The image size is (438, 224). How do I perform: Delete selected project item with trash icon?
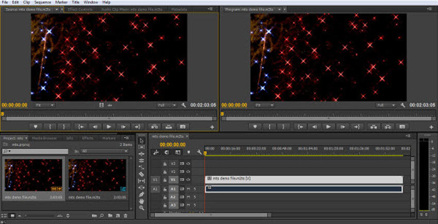(126, 216)
